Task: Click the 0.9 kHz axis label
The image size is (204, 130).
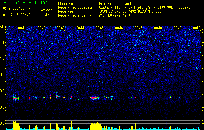Action: [x=3, y=75]
